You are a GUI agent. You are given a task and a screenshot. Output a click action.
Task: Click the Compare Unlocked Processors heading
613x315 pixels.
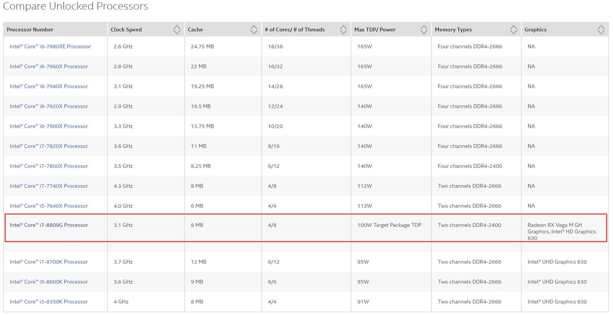[76, 7]
